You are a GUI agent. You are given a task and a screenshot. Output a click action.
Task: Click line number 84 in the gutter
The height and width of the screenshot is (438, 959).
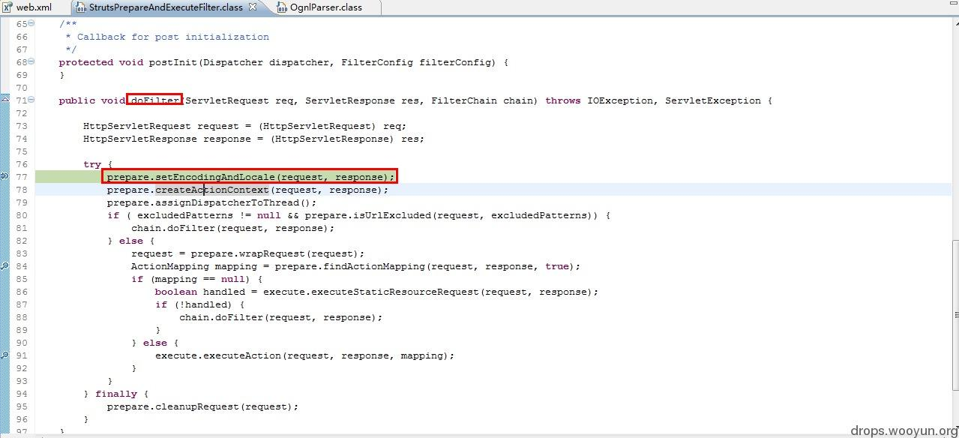21,266
